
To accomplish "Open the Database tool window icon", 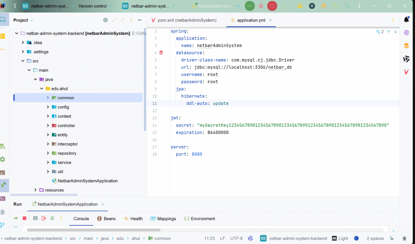I will (406, 46).
